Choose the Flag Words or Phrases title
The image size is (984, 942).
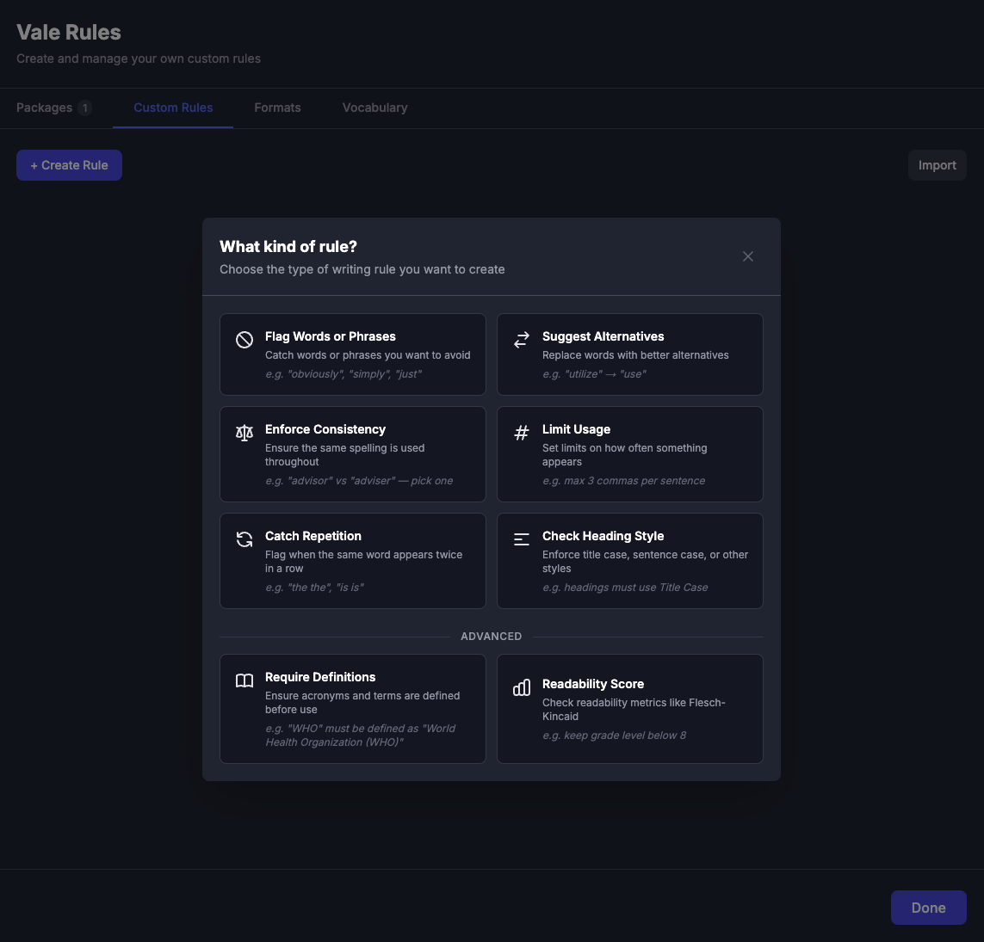pos(331,336)
